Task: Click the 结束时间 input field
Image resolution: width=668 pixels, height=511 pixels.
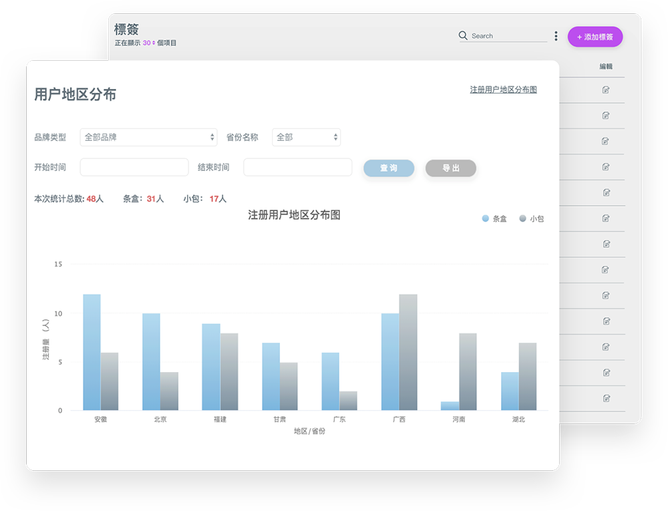Action: pyautogui.click(x=297, y=167)
